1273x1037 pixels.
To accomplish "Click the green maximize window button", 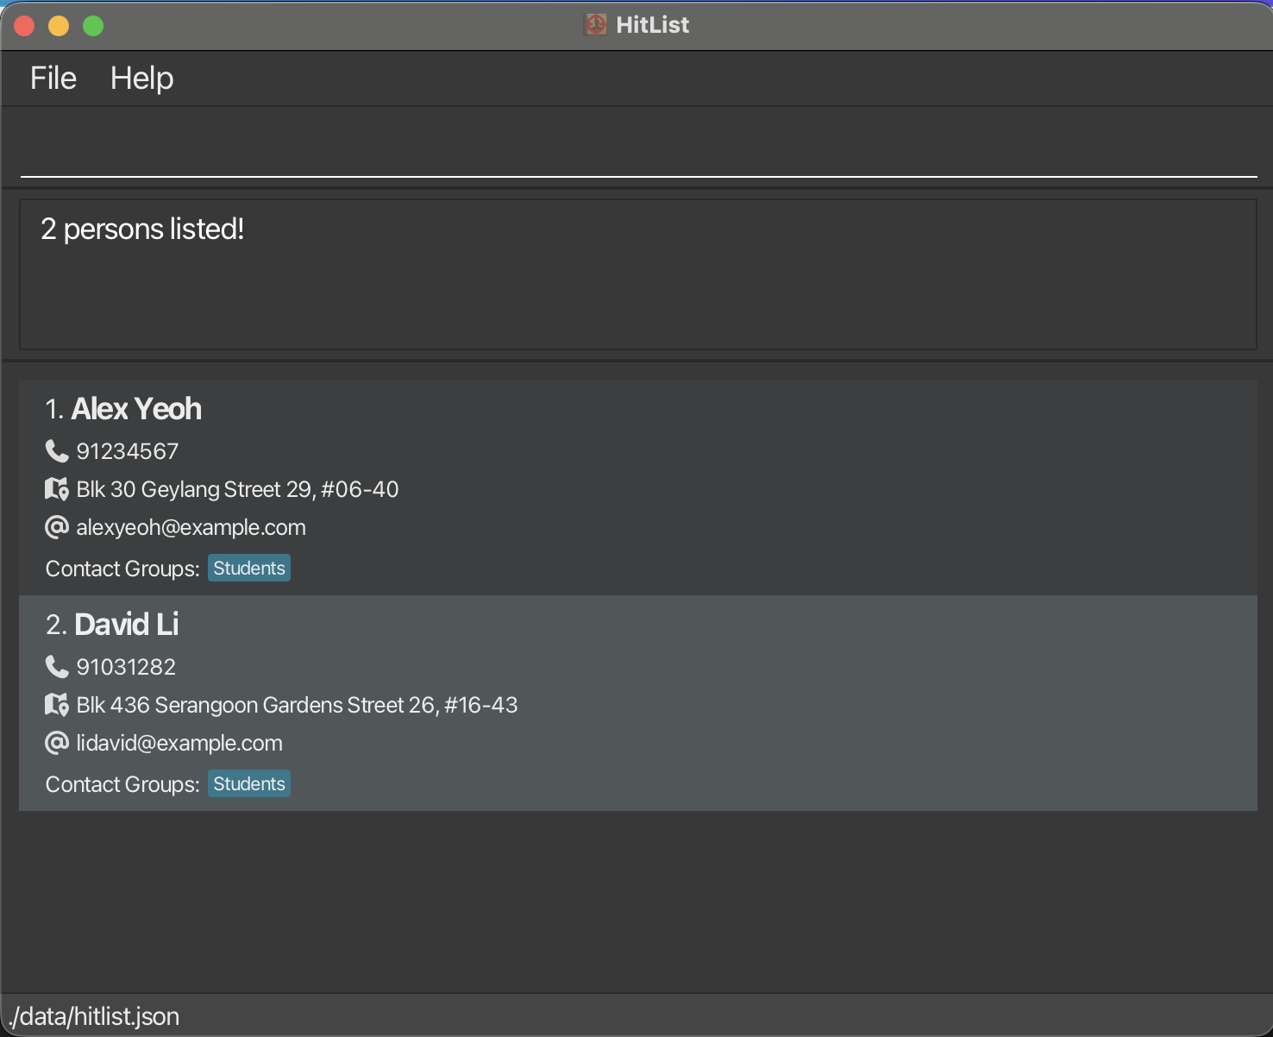I will coord(93,26).
